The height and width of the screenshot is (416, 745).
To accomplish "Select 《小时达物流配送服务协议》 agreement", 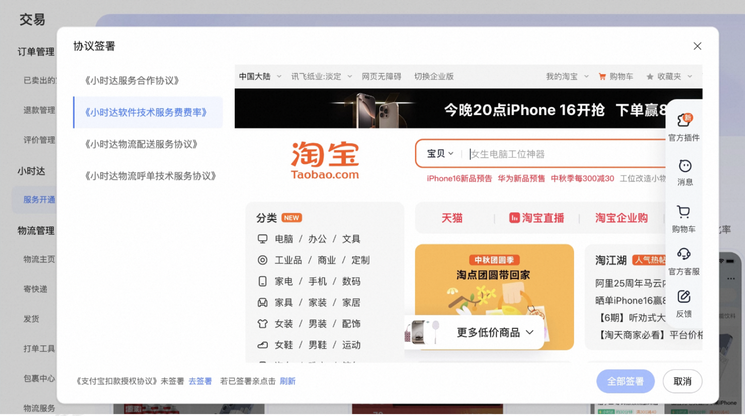I will coord(141,144).
